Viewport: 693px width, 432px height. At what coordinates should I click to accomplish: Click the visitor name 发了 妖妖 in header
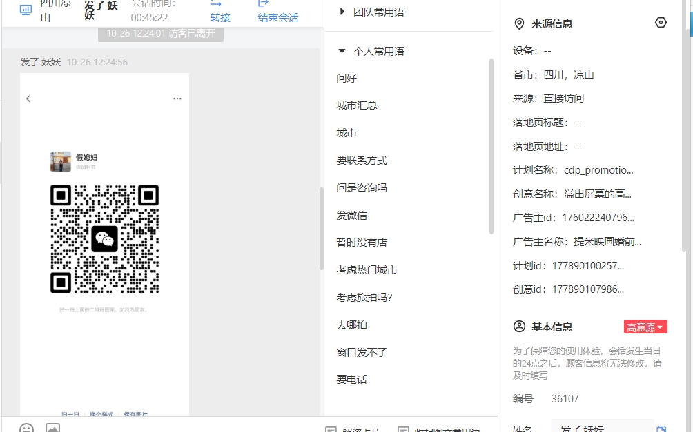[x=101, y=10]
